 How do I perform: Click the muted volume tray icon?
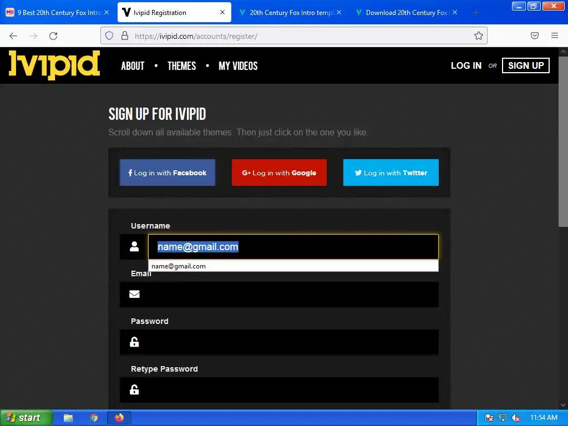tap(516, 418)
